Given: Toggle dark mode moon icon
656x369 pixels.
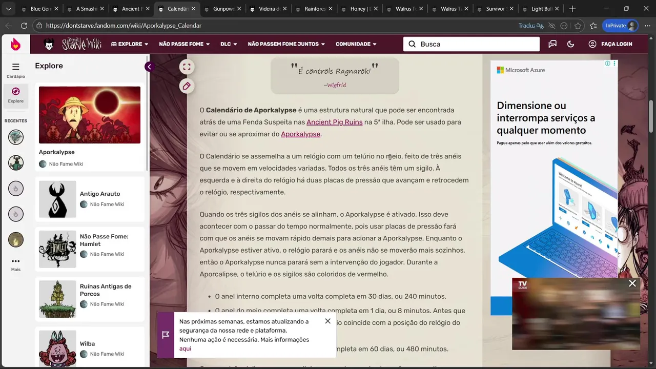Looking at the screenshot, I should pyautogui.click(x=571, y=44).
